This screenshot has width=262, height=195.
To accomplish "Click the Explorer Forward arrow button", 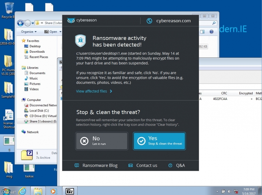I will point(28,23).
